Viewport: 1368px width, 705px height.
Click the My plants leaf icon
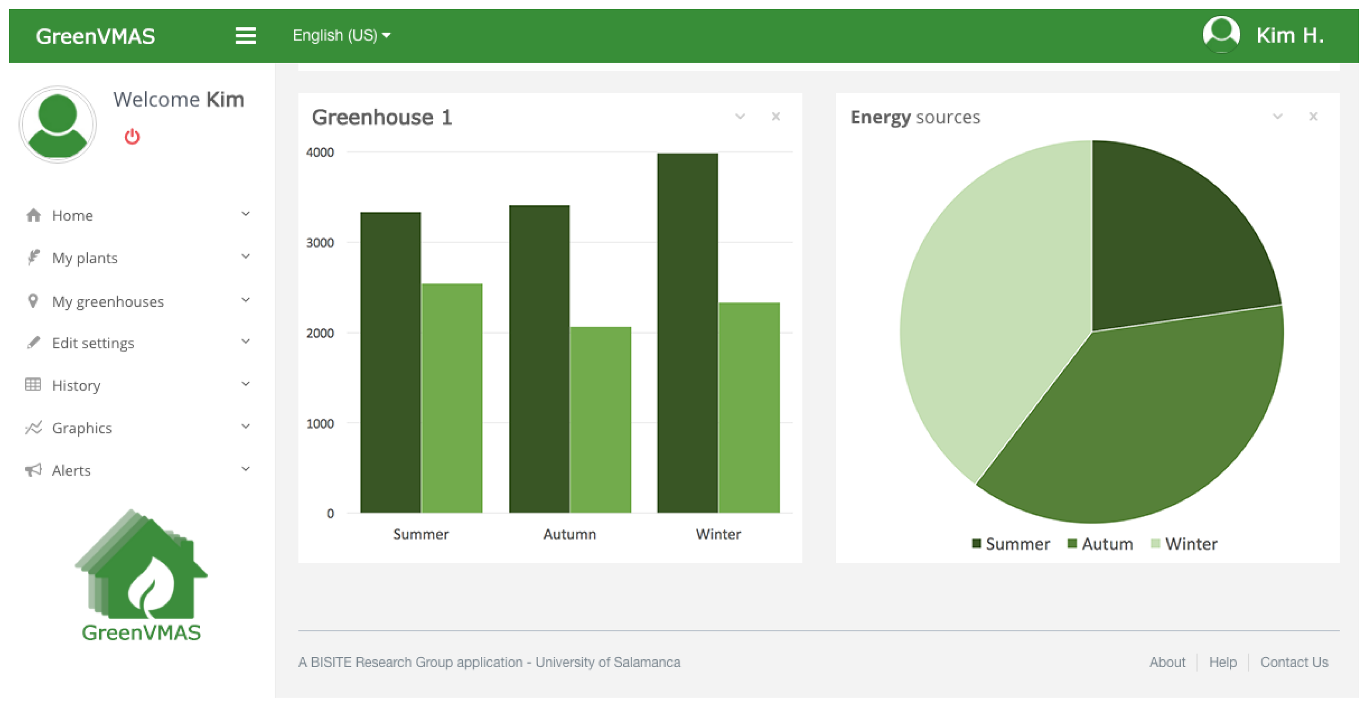[x=33, y=257]
